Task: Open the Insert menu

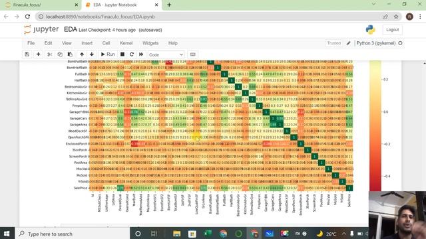Action: click(x=87, y=43)
